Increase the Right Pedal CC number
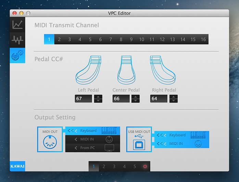This screenshot has width=239, height=182. click(x=174, y=97)
